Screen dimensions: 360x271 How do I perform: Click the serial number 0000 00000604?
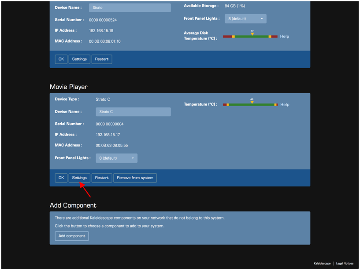coord(109,124)
